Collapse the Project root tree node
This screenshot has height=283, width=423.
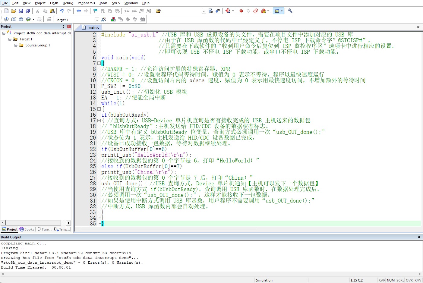(4, 33)
